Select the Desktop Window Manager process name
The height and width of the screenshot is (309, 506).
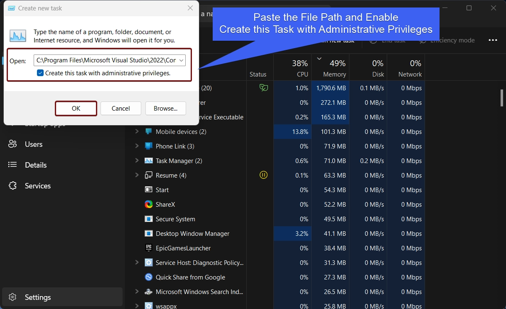tap(192, 233)
